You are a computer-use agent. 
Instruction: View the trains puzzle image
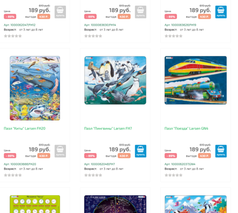(x=195, y=80)
